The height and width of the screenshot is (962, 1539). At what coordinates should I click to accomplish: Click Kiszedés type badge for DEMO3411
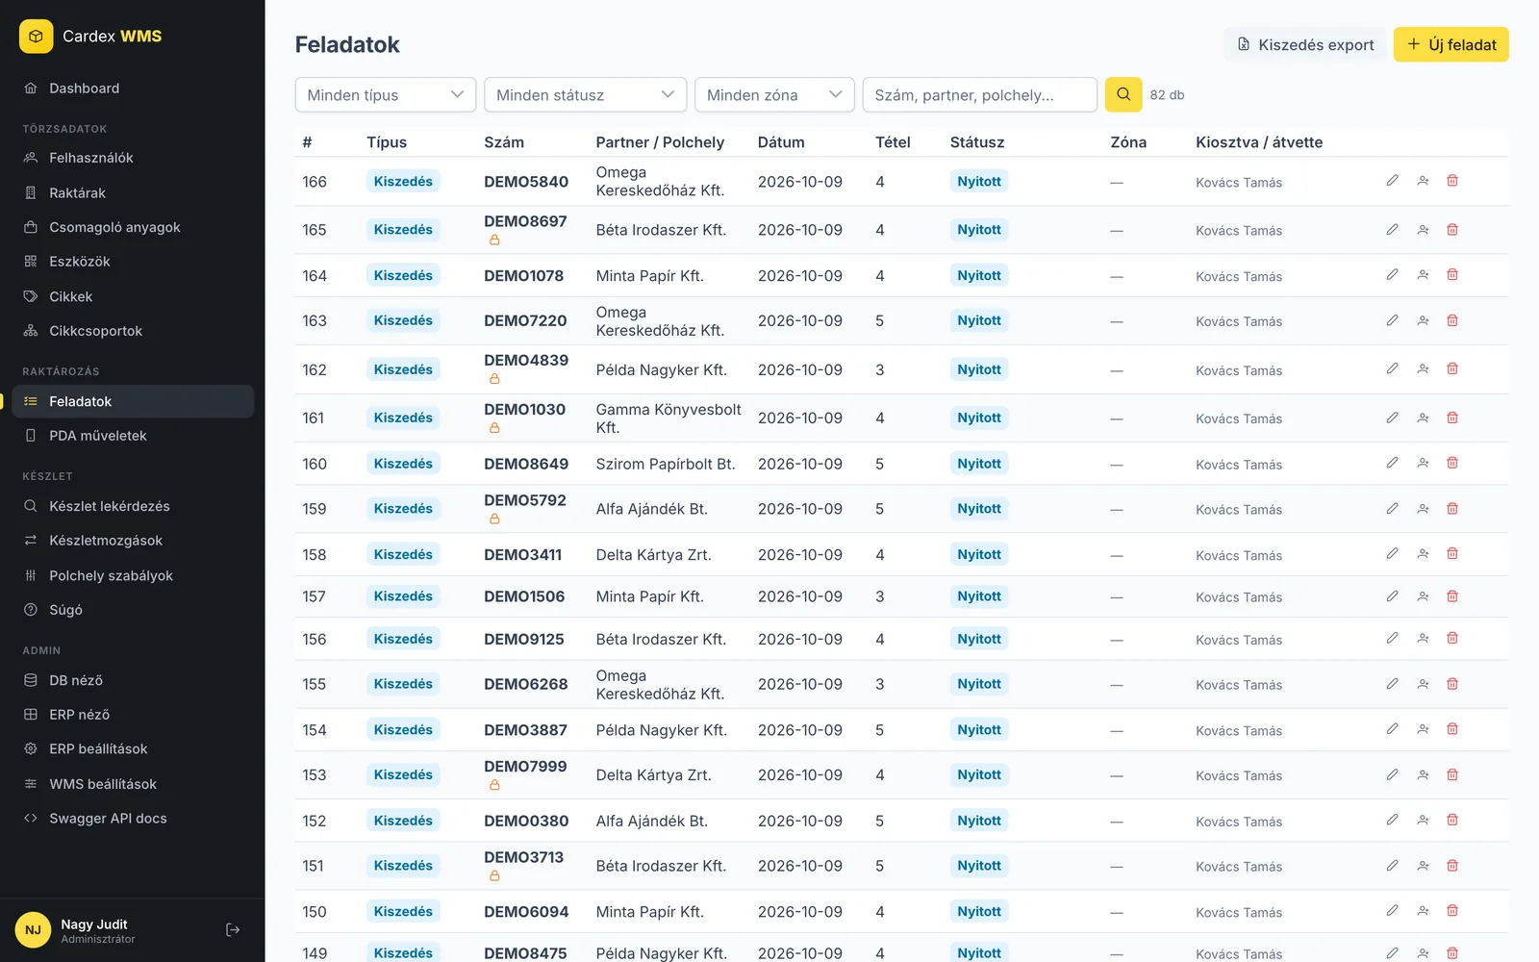[x=403, y=555]
